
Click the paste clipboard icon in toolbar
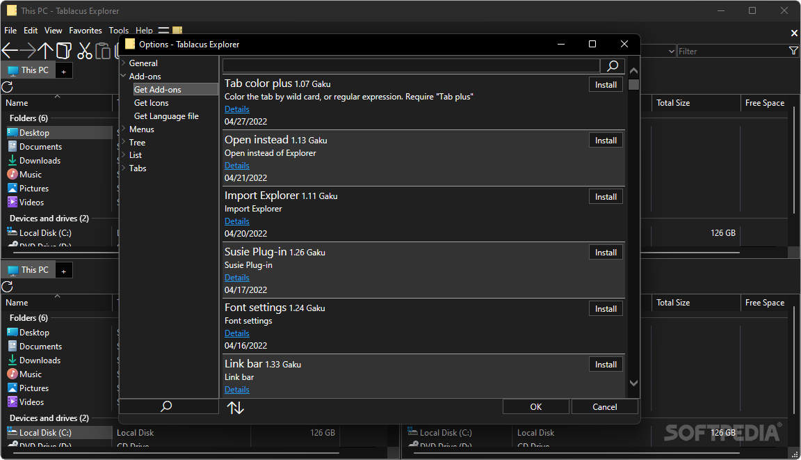[x=103, y=51]
